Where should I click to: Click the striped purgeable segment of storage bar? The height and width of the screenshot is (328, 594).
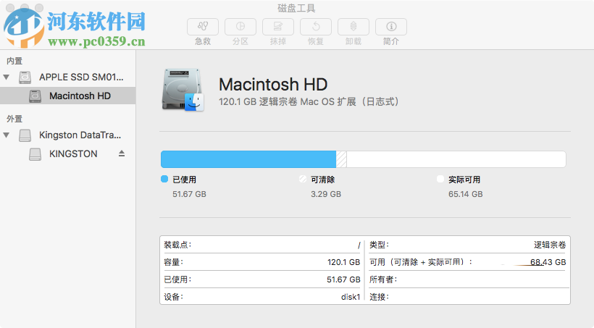point(341,159)
